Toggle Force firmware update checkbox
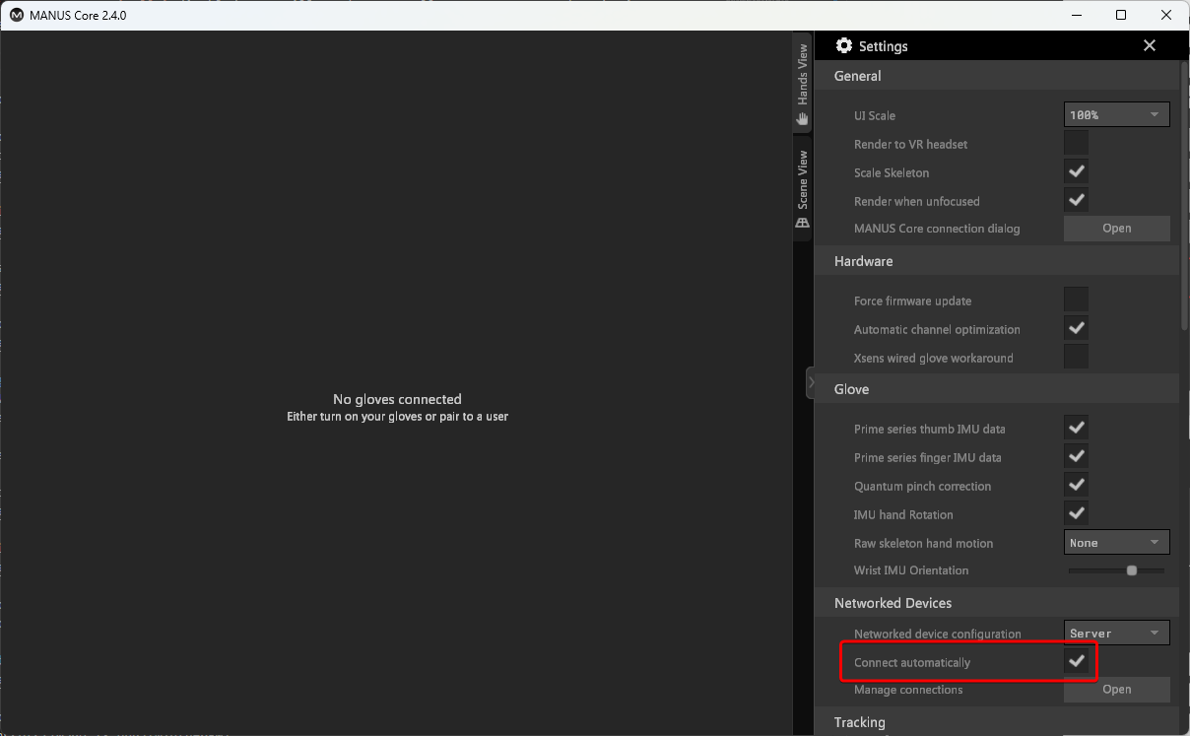Image resolution: width=1190 pixels, height=736 pixels. 1077,301
